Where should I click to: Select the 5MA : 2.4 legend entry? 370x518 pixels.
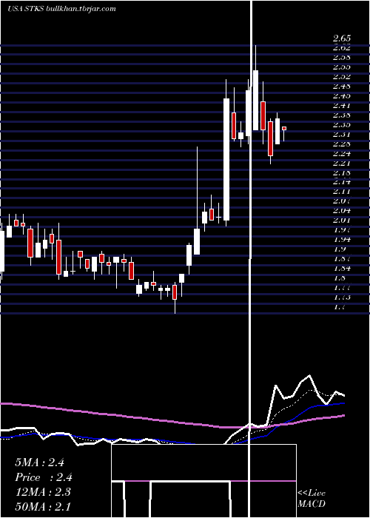pos(40,462)
